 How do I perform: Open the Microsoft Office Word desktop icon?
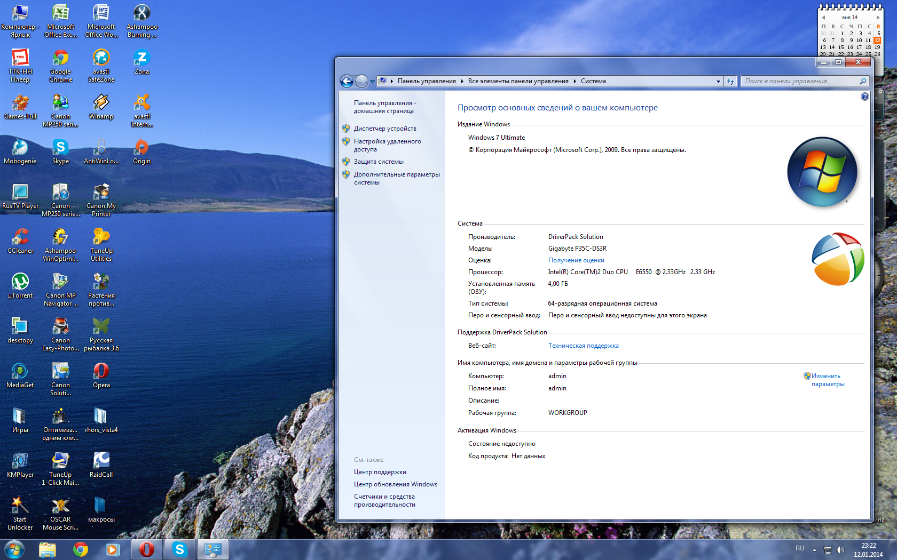101,21
